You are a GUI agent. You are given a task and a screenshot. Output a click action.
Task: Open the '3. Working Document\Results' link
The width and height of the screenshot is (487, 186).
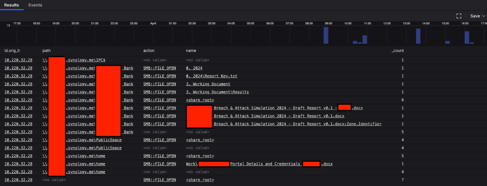click(217, 92)
